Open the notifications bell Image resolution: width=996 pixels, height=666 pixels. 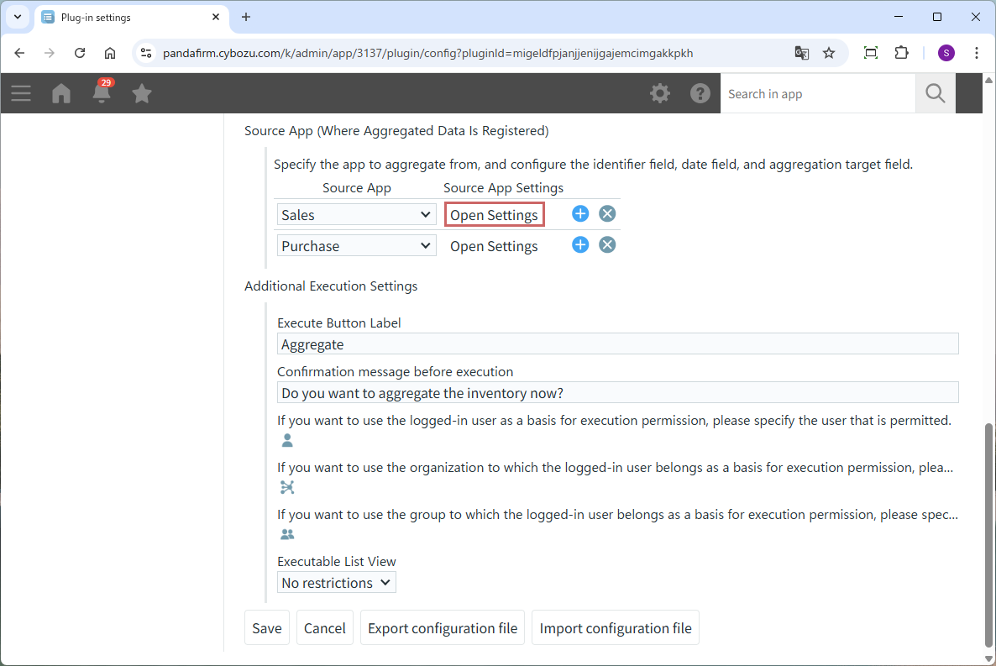pos(102,92)
